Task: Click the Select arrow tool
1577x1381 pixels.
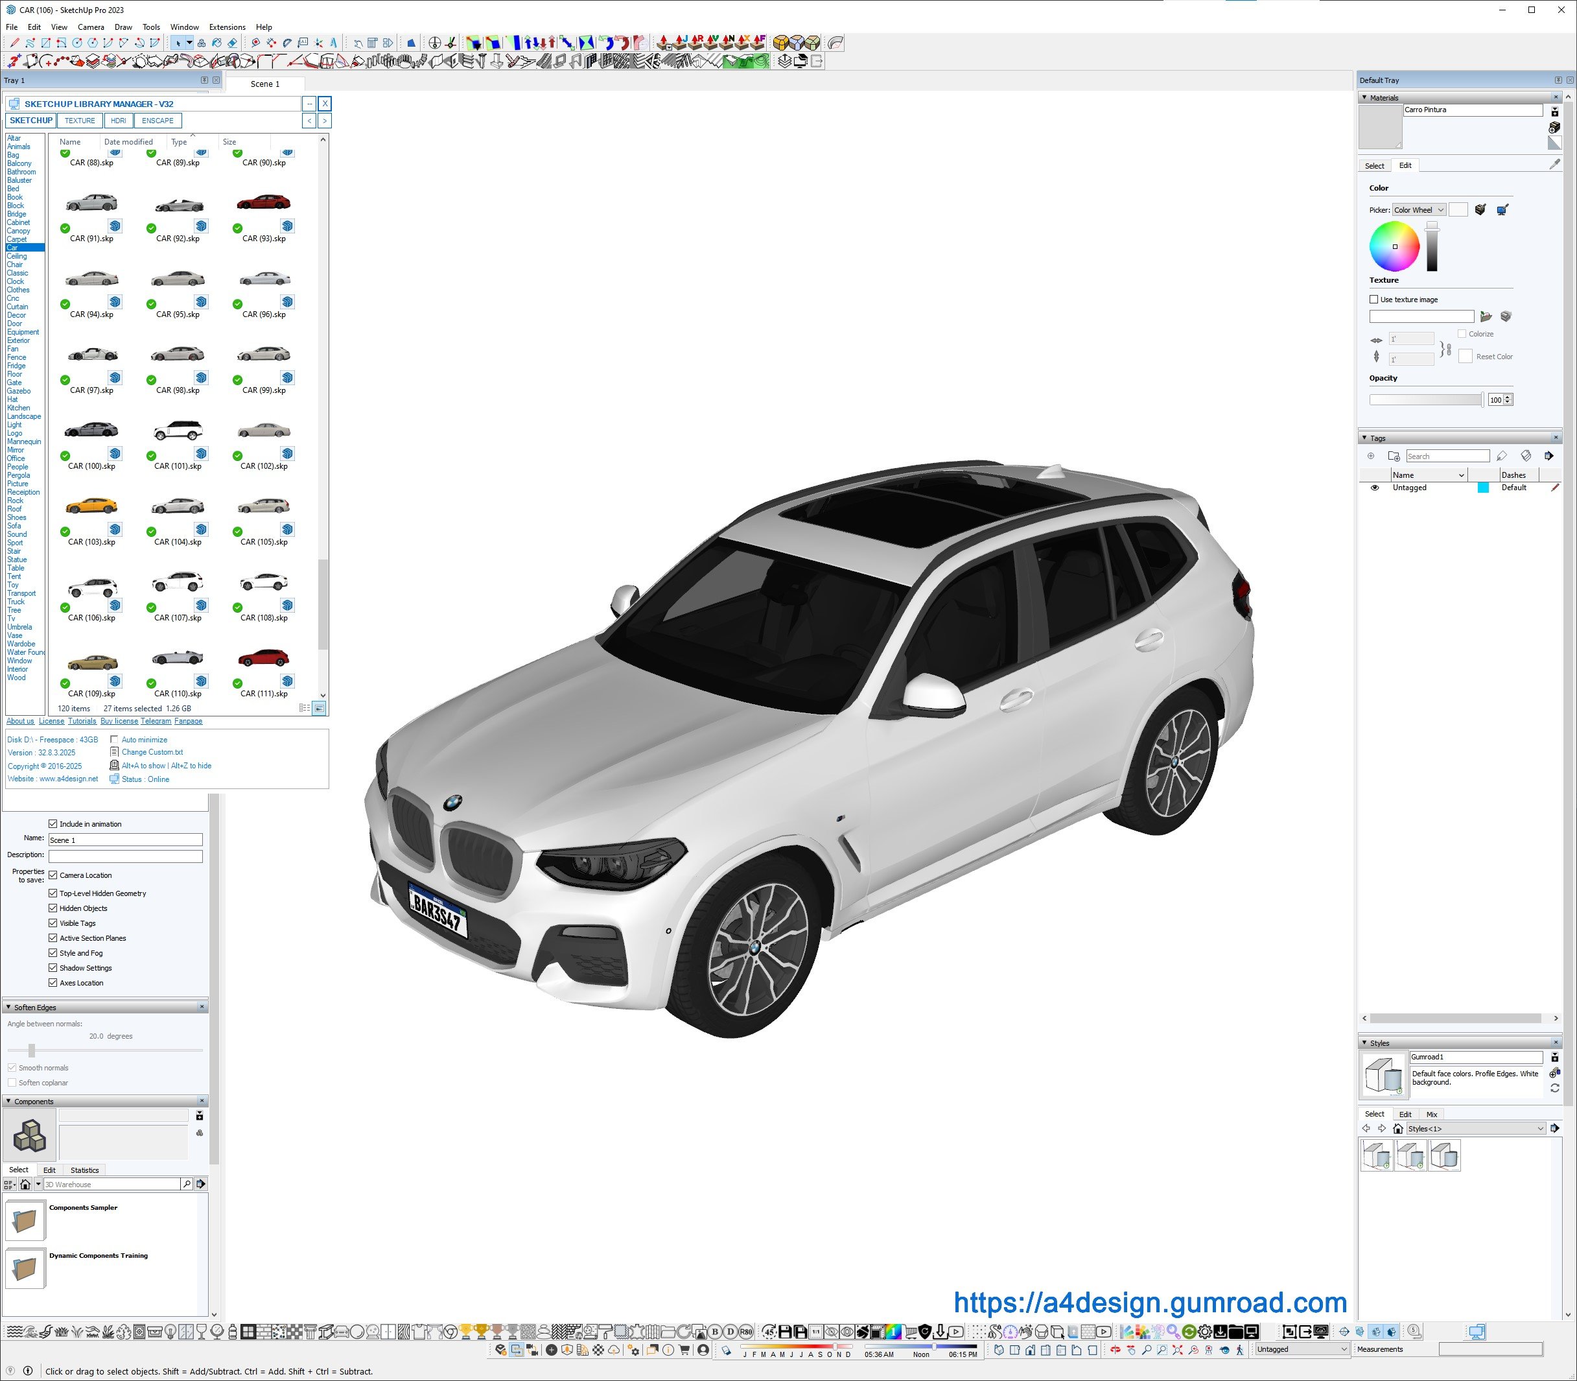Action: 178,43
